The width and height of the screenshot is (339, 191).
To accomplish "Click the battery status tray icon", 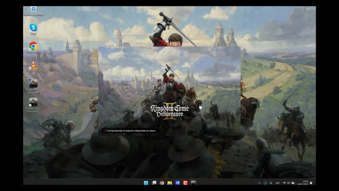I will click(293, 183).
